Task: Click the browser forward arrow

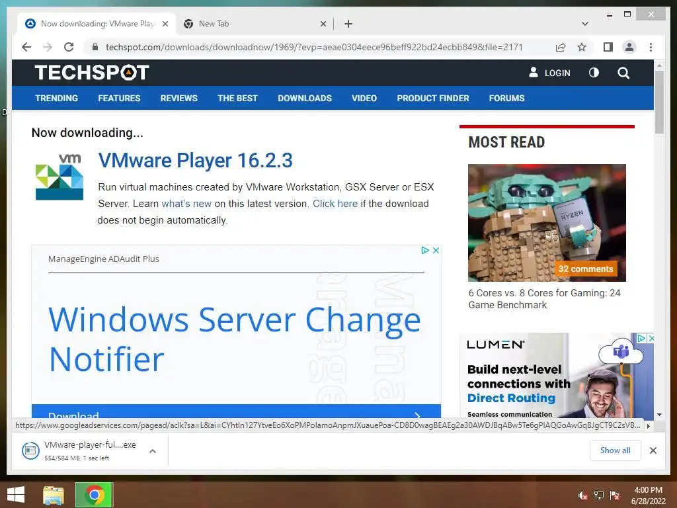Action: 48,47
